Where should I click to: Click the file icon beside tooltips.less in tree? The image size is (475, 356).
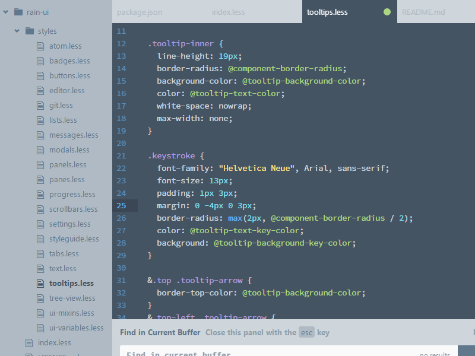[x=40, y=283]
